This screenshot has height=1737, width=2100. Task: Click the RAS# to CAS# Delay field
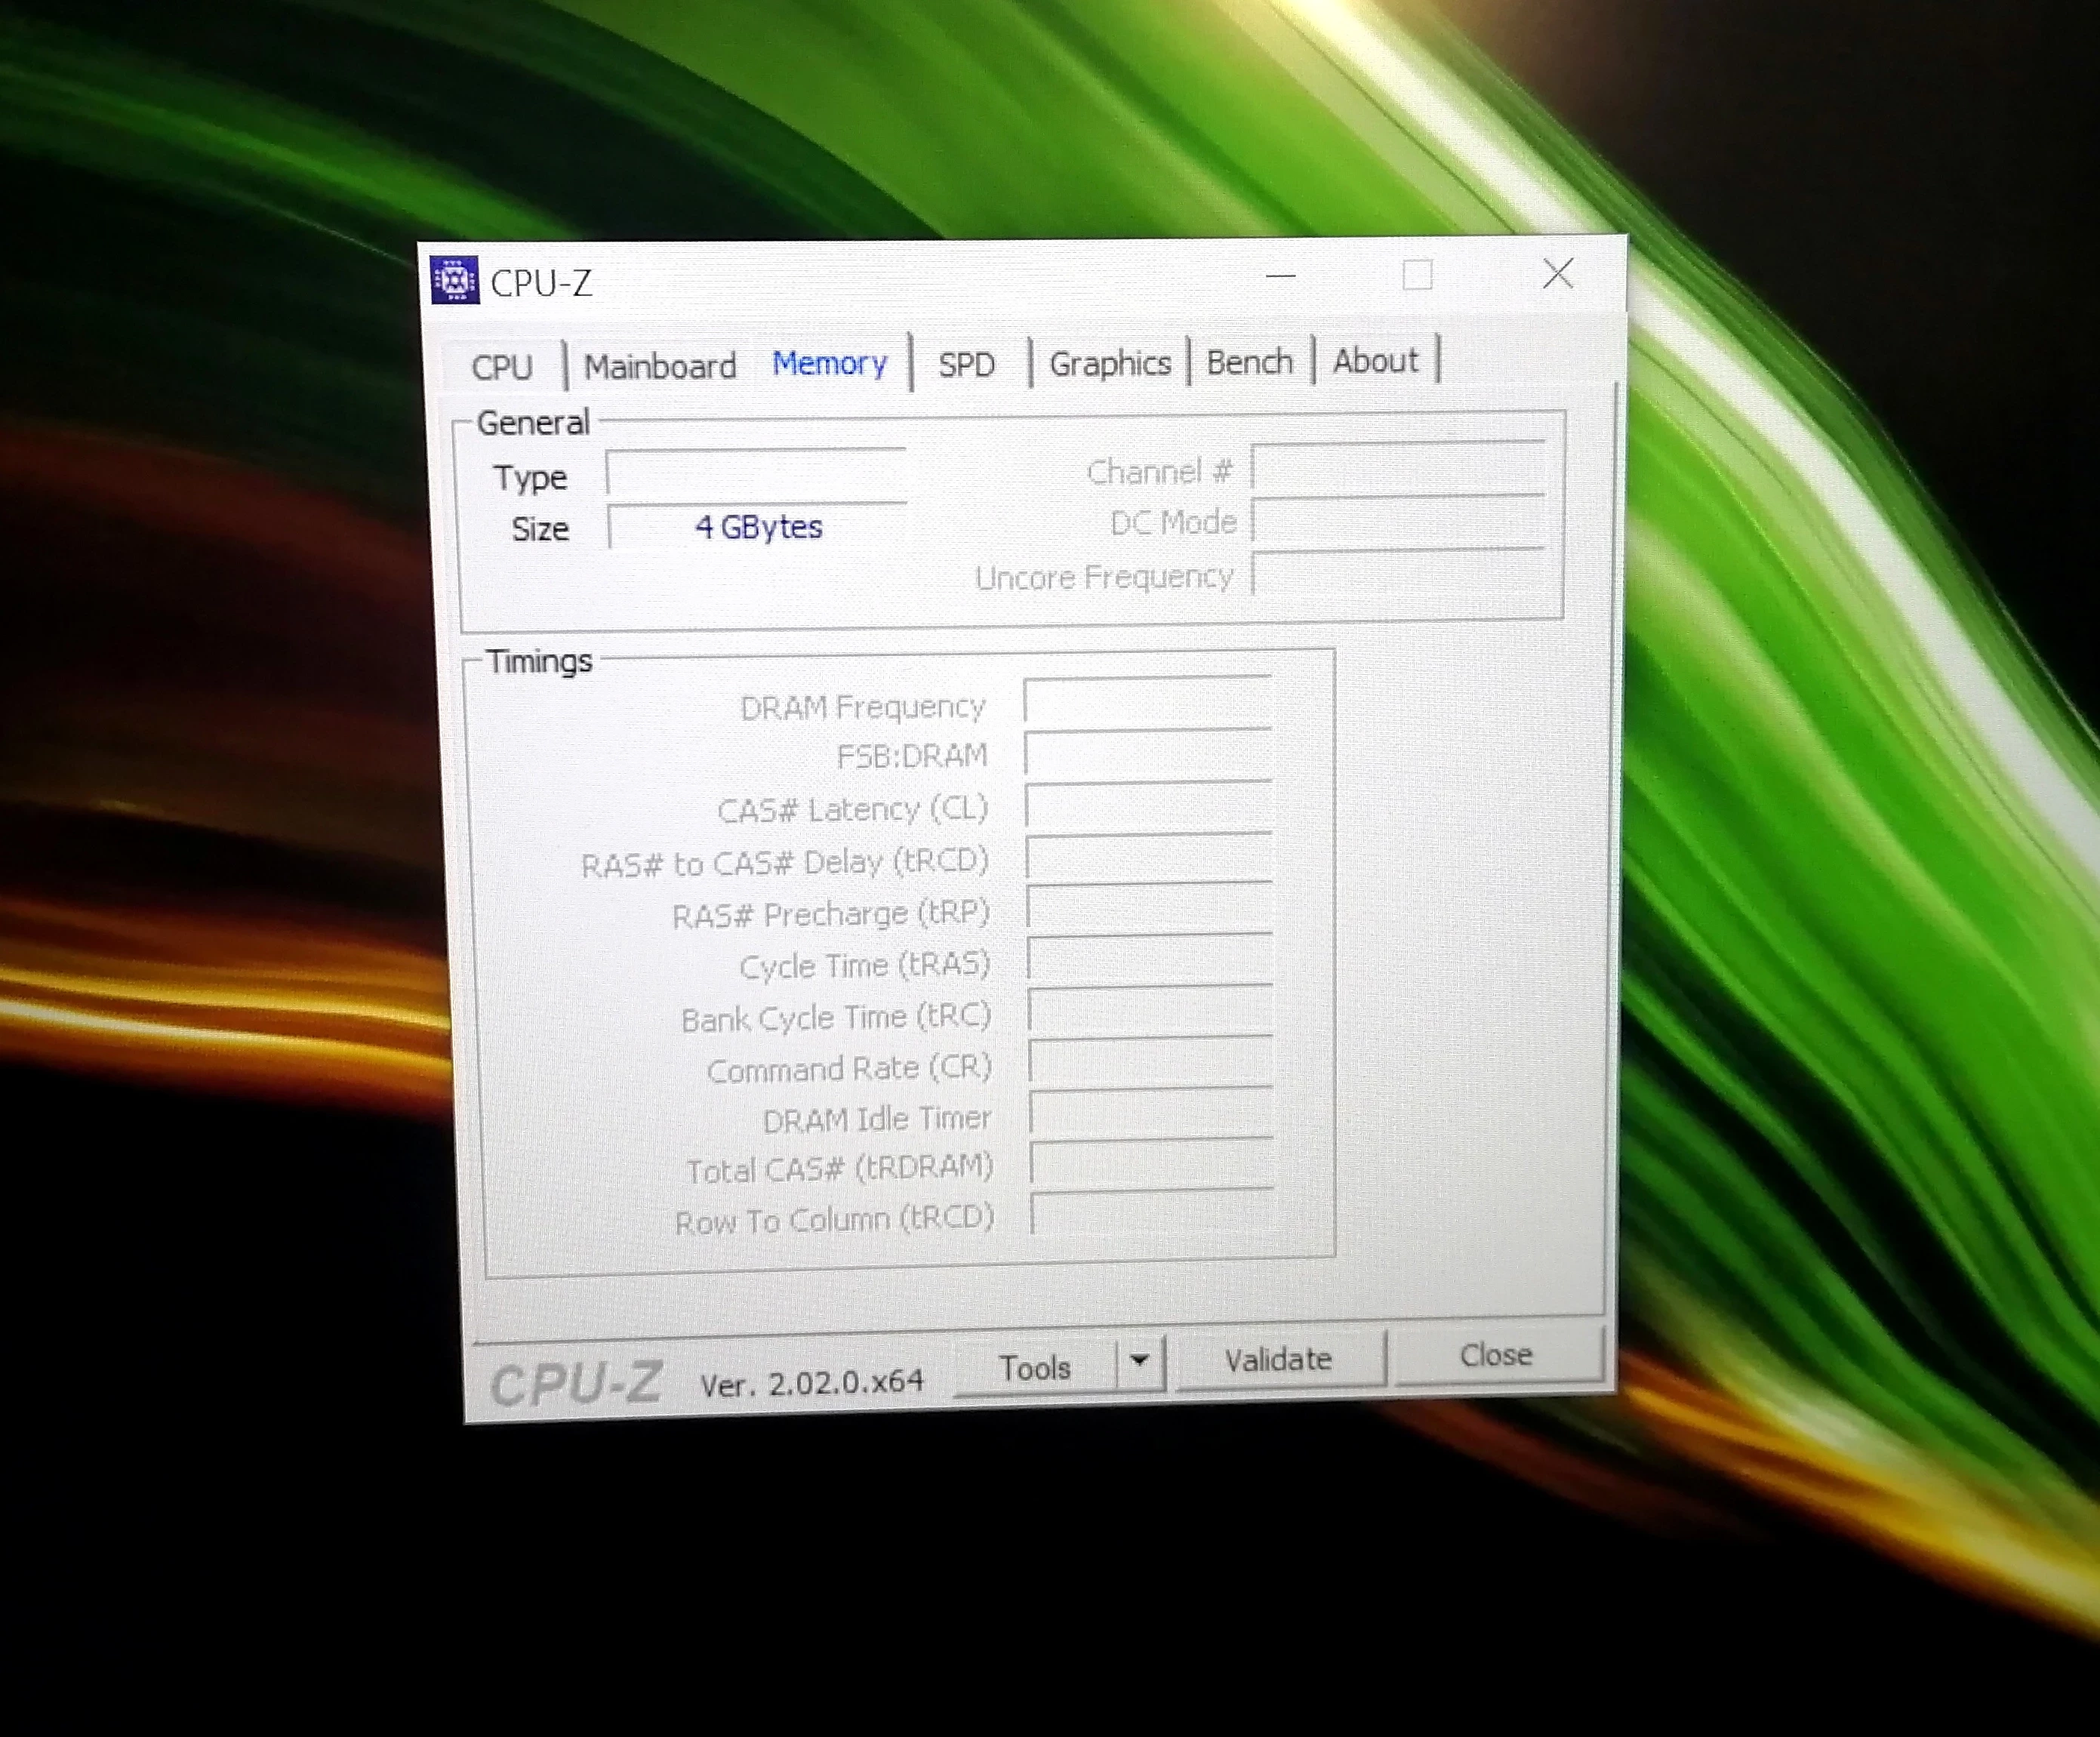pyautogui.click(x=1150, y=857)
